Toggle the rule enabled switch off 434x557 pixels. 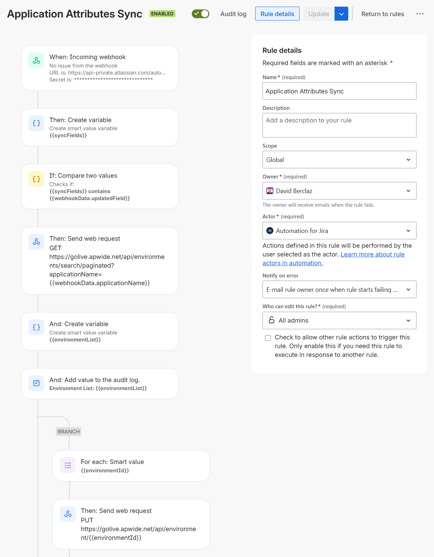201,14
